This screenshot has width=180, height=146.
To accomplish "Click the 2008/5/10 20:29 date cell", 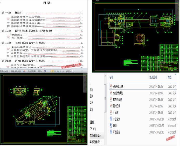I will pos(157,125).
